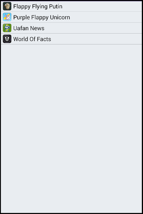Open Purple Flappy Unicorn from the list

coord(71,17)
